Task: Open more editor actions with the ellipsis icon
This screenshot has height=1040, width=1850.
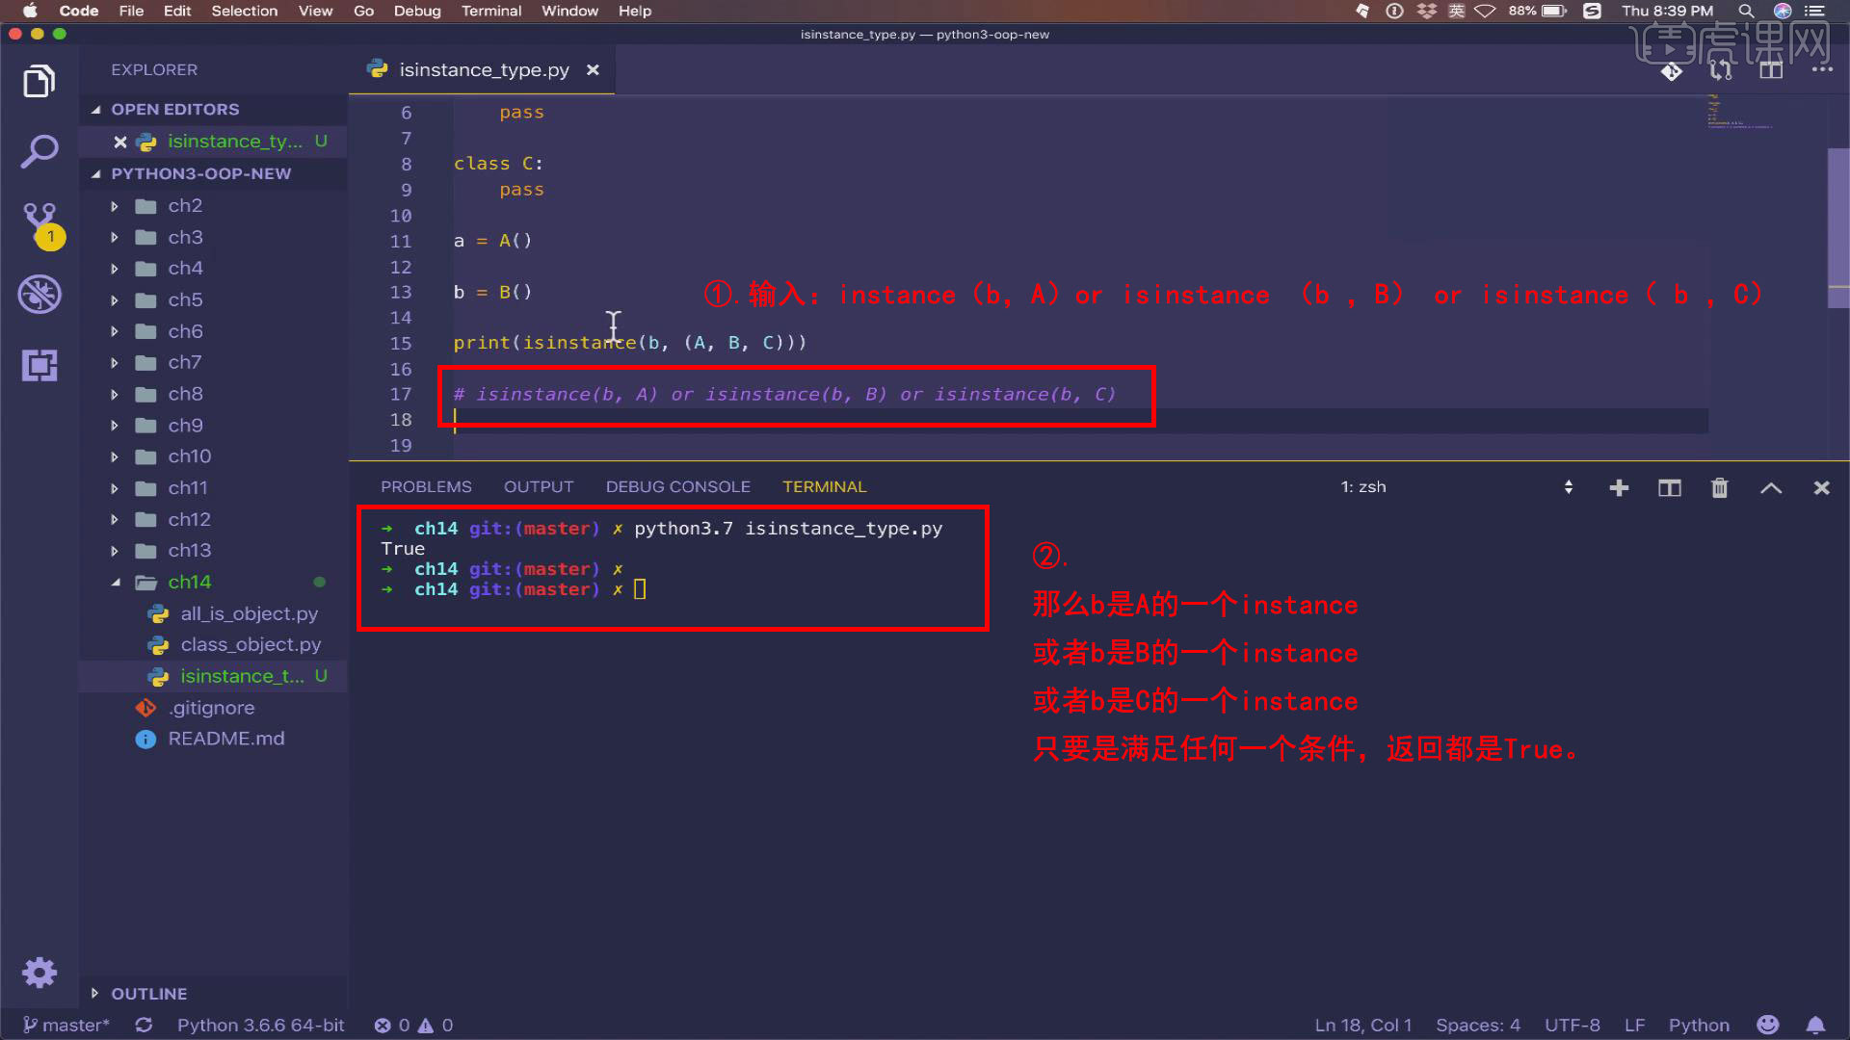Action: [x=1821, y=69]
